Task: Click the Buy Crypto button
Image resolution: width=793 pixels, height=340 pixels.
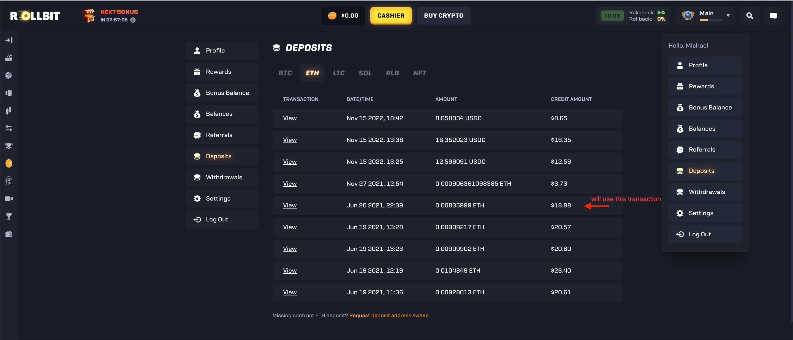Action: point(444,16)
